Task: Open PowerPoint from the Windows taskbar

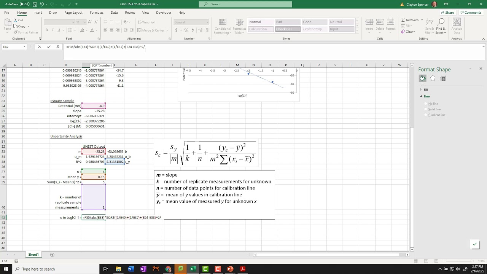Action: [x=230, y=269]
